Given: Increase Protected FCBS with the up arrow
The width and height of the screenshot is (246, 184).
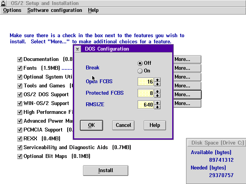Looking at the screenshot, I should point(157,91).
